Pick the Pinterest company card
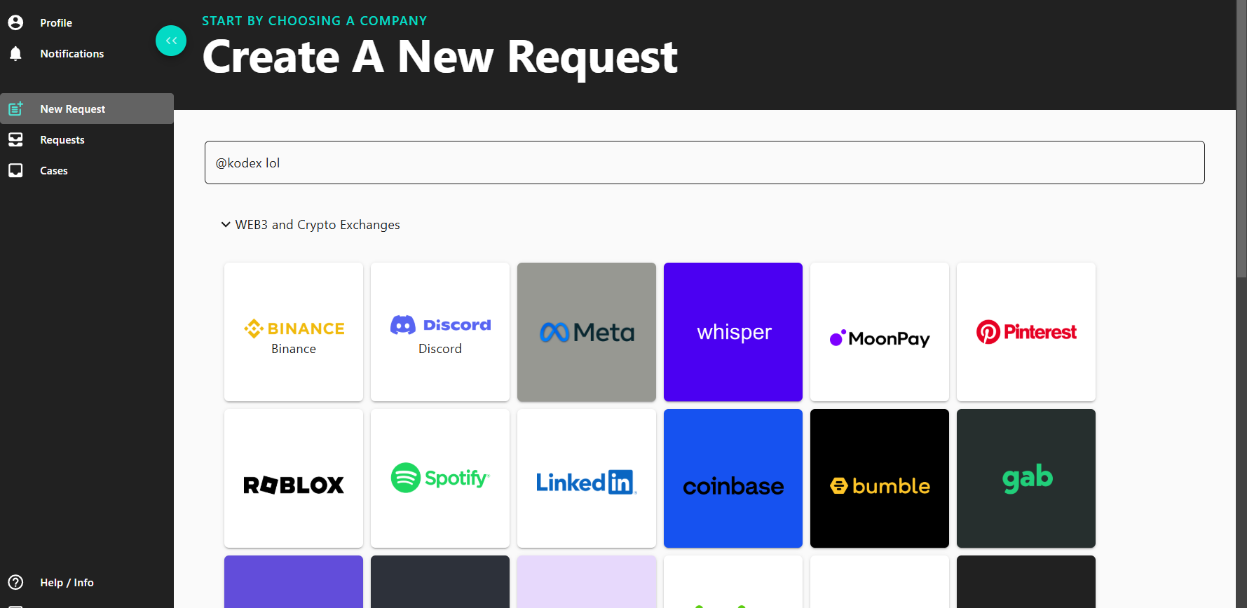The image size is (1247, 608). pos(1026,332)
